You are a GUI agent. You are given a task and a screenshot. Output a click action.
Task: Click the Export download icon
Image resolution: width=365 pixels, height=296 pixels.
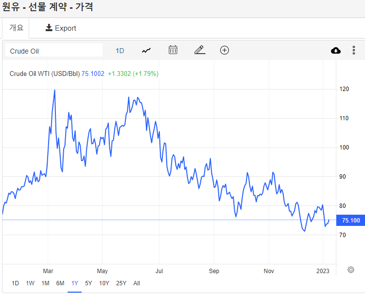(49, 28)
